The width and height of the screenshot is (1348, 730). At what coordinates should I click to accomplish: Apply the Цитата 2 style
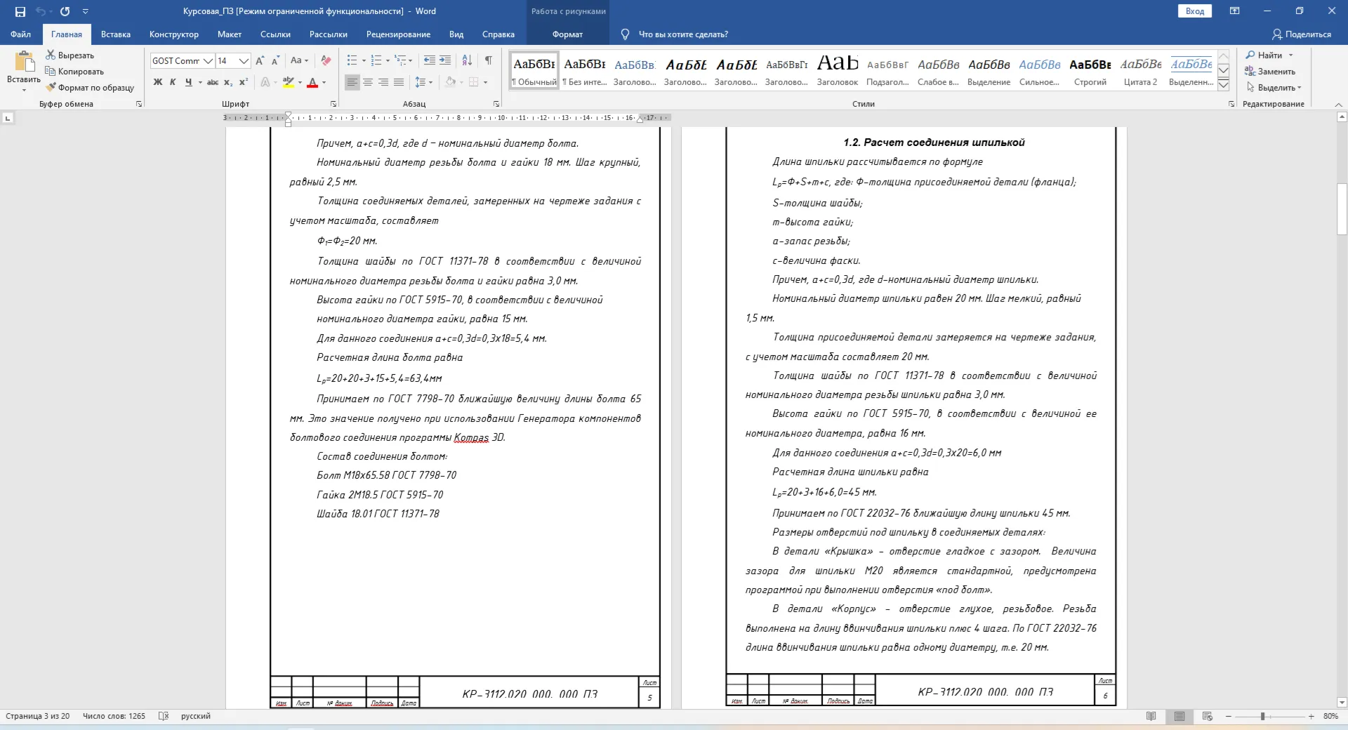1140,71
